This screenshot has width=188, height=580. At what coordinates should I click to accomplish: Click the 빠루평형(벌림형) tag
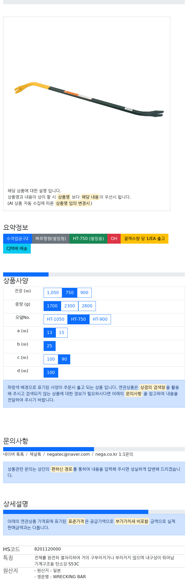(x=51, y=239)
